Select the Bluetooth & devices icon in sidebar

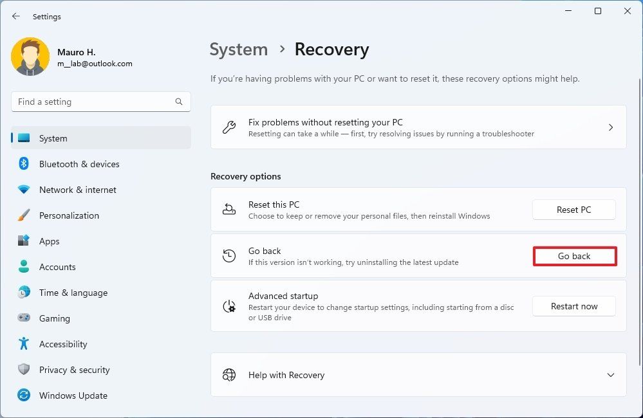click(23, 164)
